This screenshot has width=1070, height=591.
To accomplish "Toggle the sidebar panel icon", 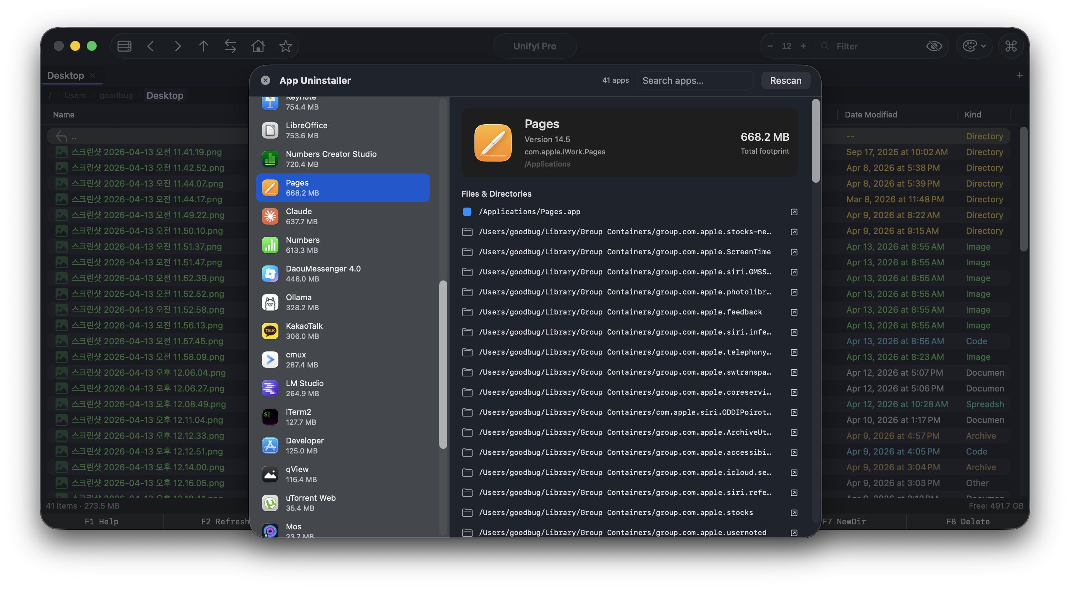I will tap(124, 46).
